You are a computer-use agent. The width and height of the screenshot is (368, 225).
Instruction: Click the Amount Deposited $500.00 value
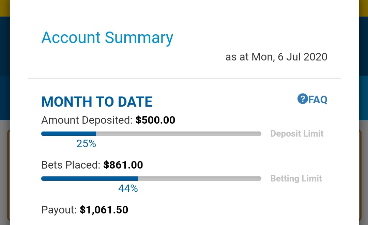pyautogui.click(x=155, y=120)
